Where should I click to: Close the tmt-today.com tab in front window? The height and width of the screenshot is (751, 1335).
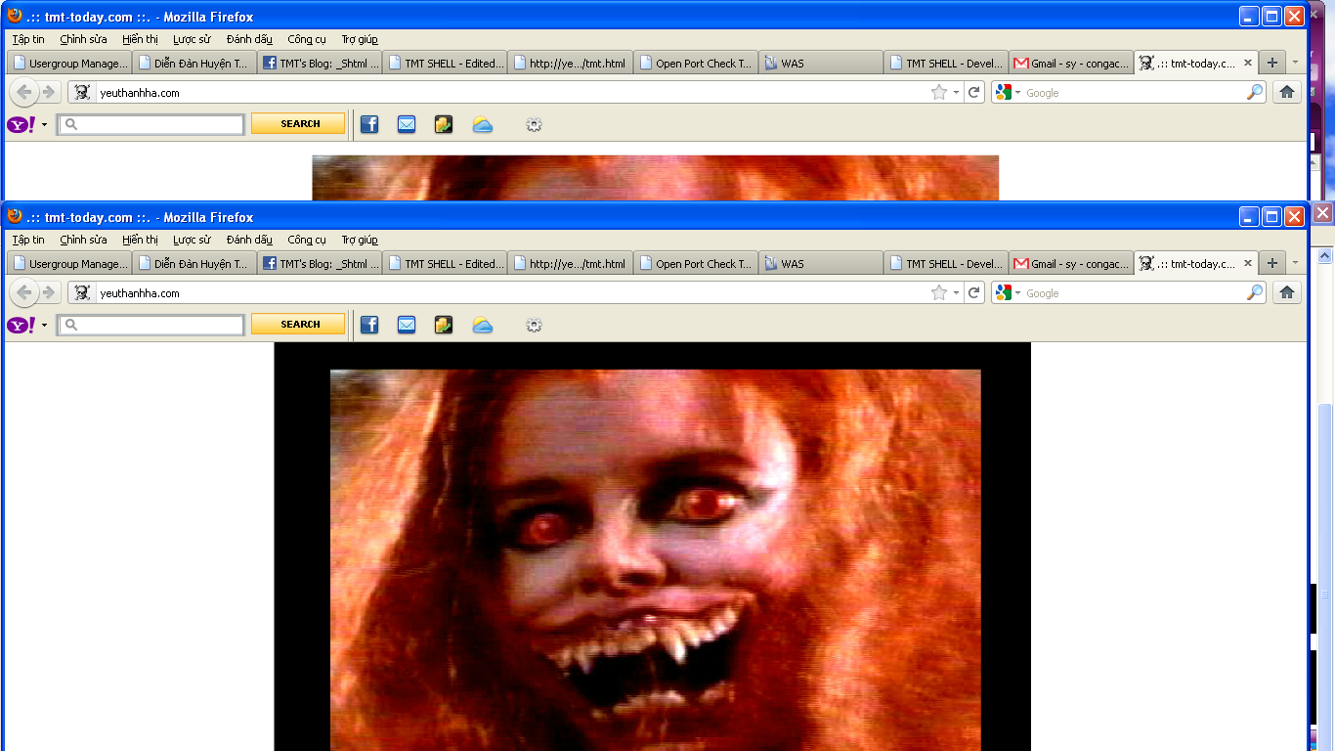click(x=1247, y=263)
